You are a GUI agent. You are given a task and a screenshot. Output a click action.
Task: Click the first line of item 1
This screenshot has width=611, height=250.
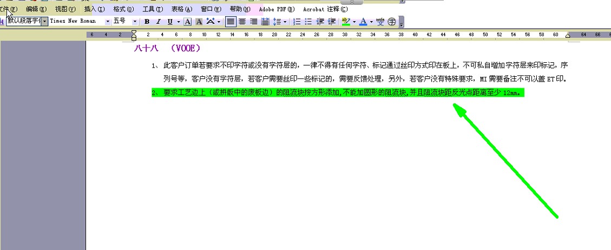[360, 64]
